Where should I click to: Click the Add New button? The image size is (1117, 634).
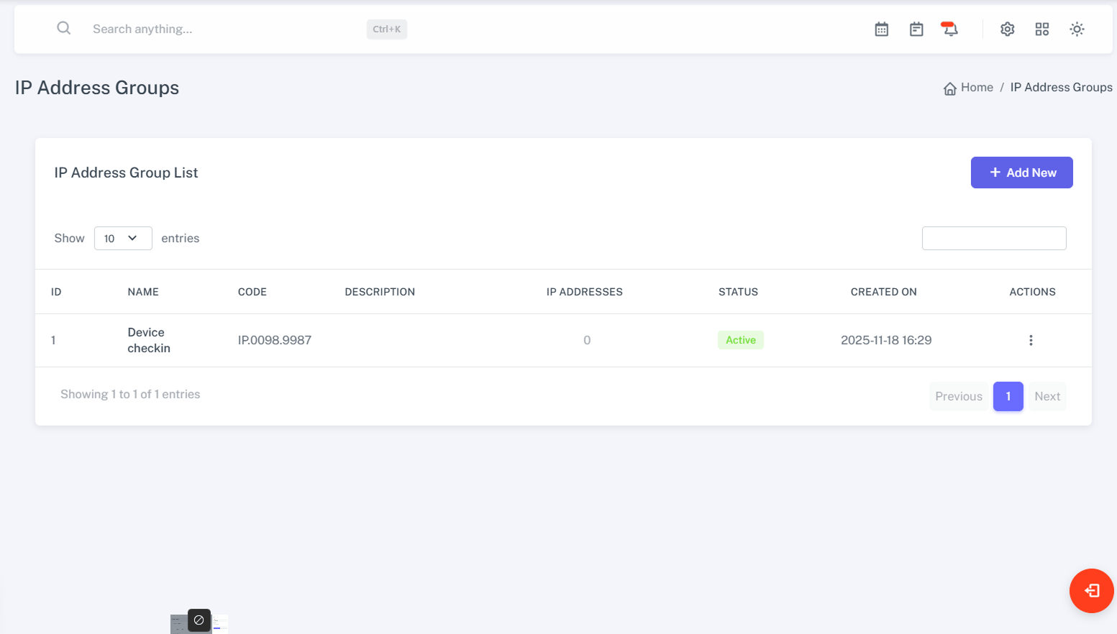tap(1021, 173)
